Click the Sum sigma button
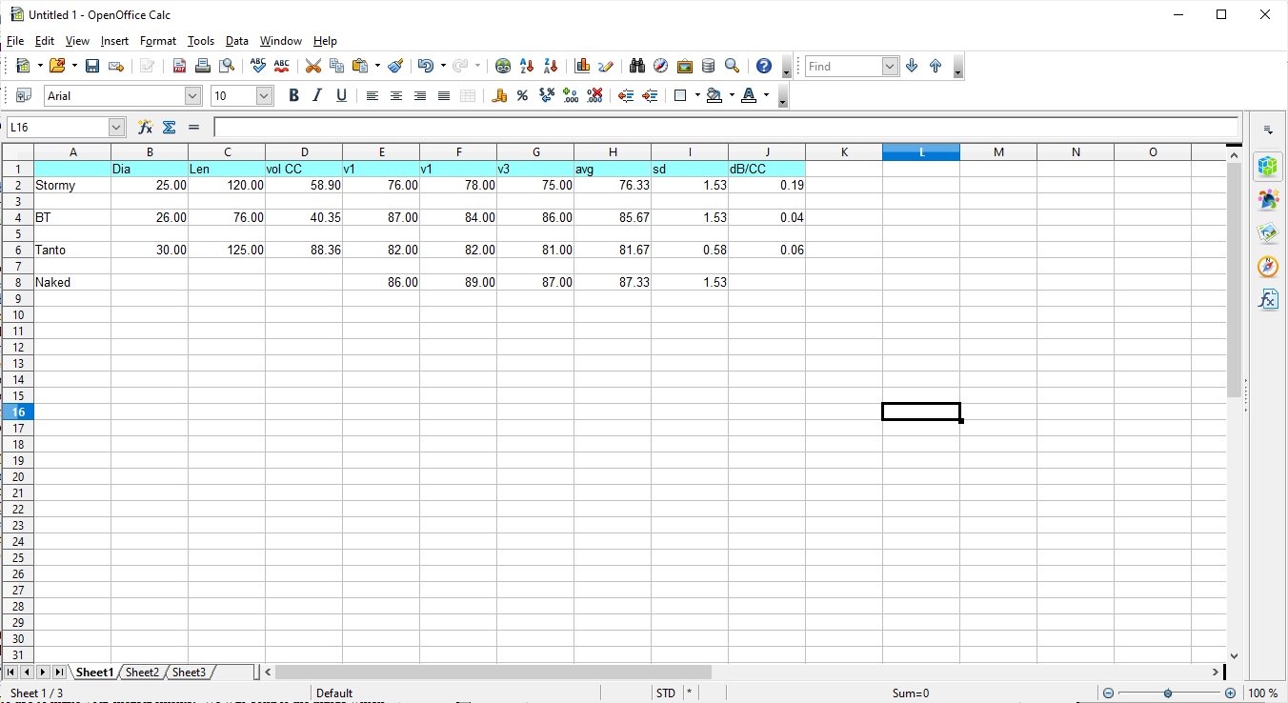The height and width of the screenshot is (703, 1288). (169, 127)
